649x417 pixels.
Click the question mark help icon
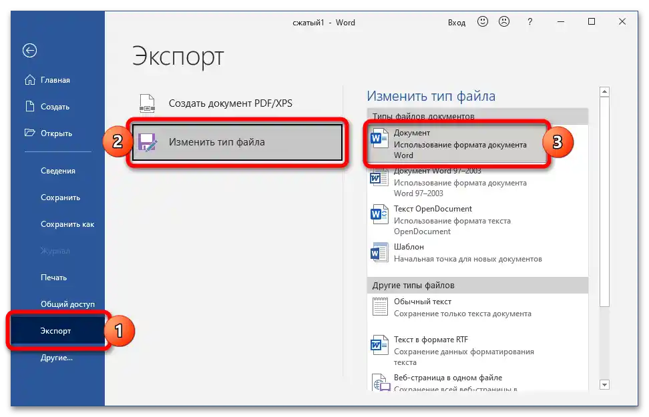tap(529, 22)
